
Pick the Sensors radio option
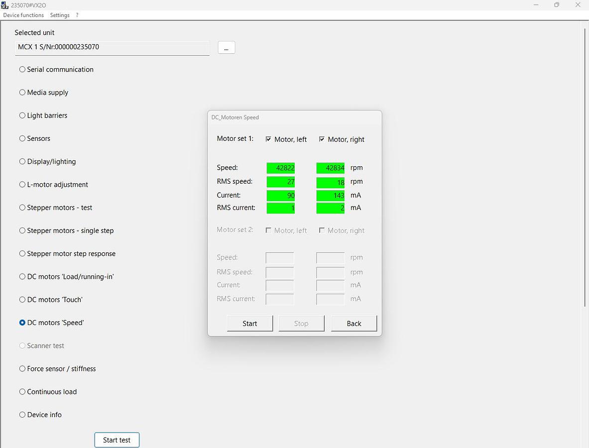(x=22, y=138)
